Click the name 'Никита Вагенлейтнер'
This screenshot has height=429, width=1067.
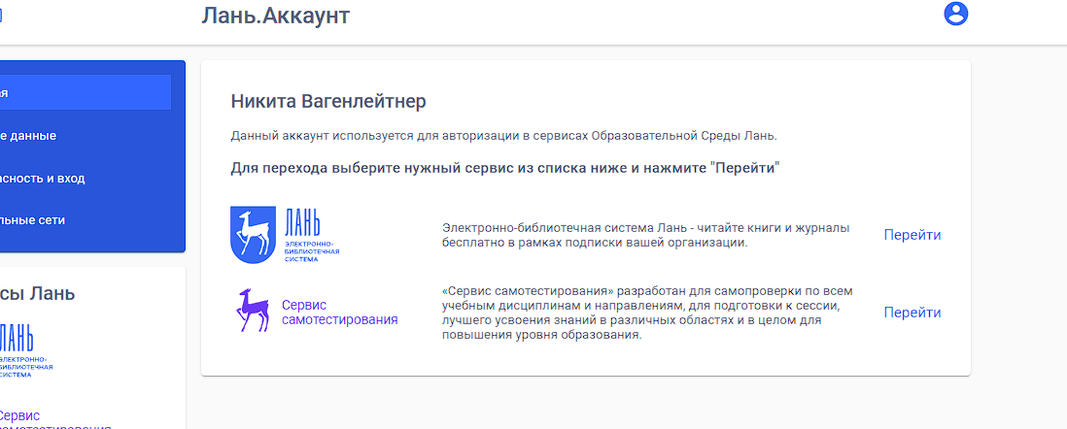[x=328, y=101]
